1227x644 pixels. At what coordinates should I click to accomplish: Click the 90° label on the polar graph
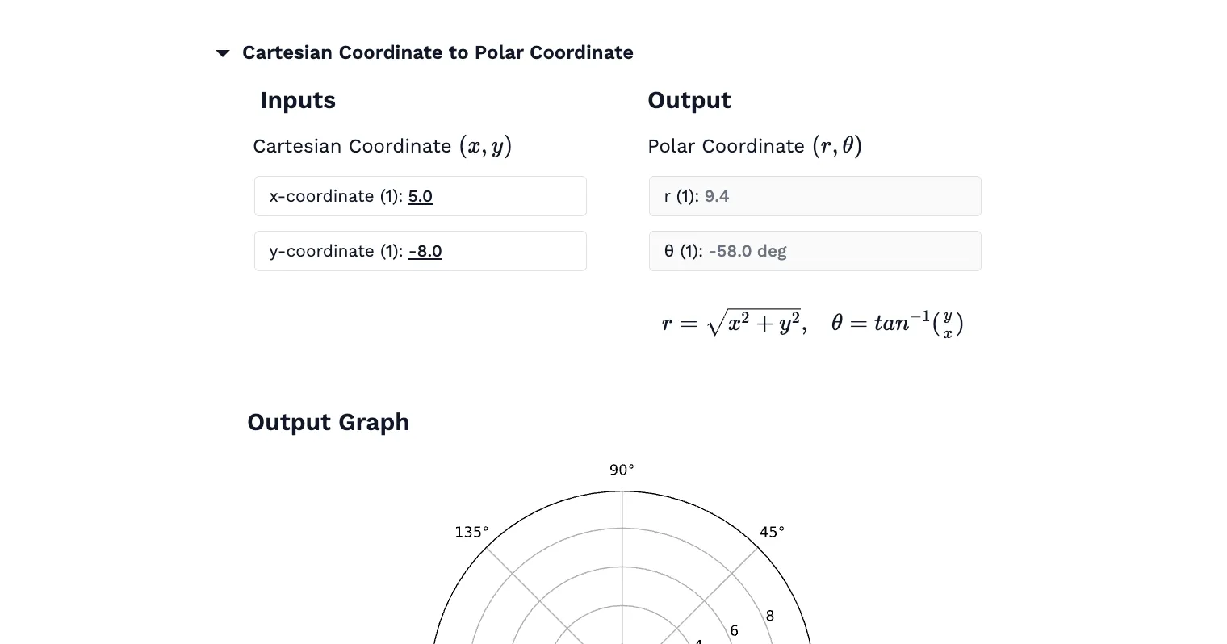point(622,469)
